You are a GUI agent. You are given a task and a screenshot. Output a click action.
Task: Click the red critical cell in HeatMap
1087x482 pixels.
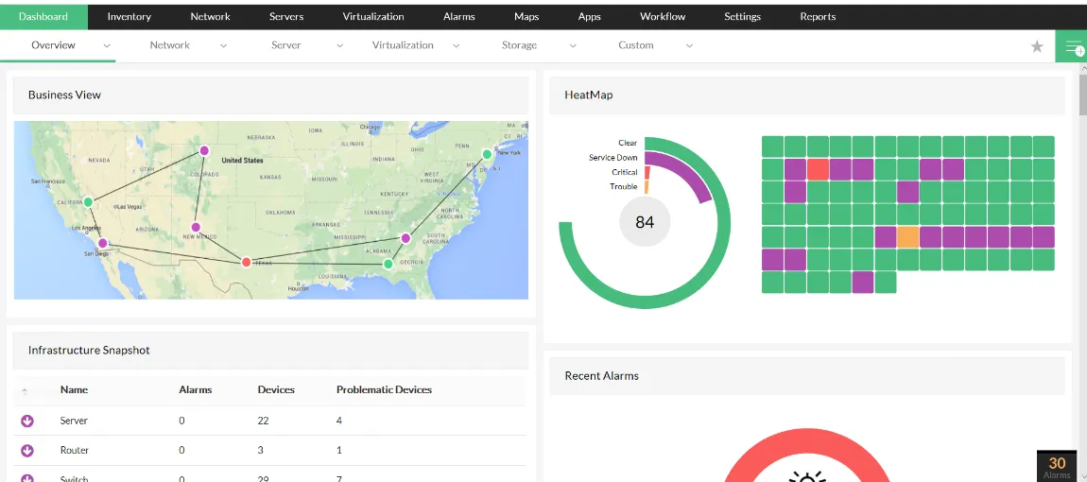pyautogui.click(x=818, y=169)
